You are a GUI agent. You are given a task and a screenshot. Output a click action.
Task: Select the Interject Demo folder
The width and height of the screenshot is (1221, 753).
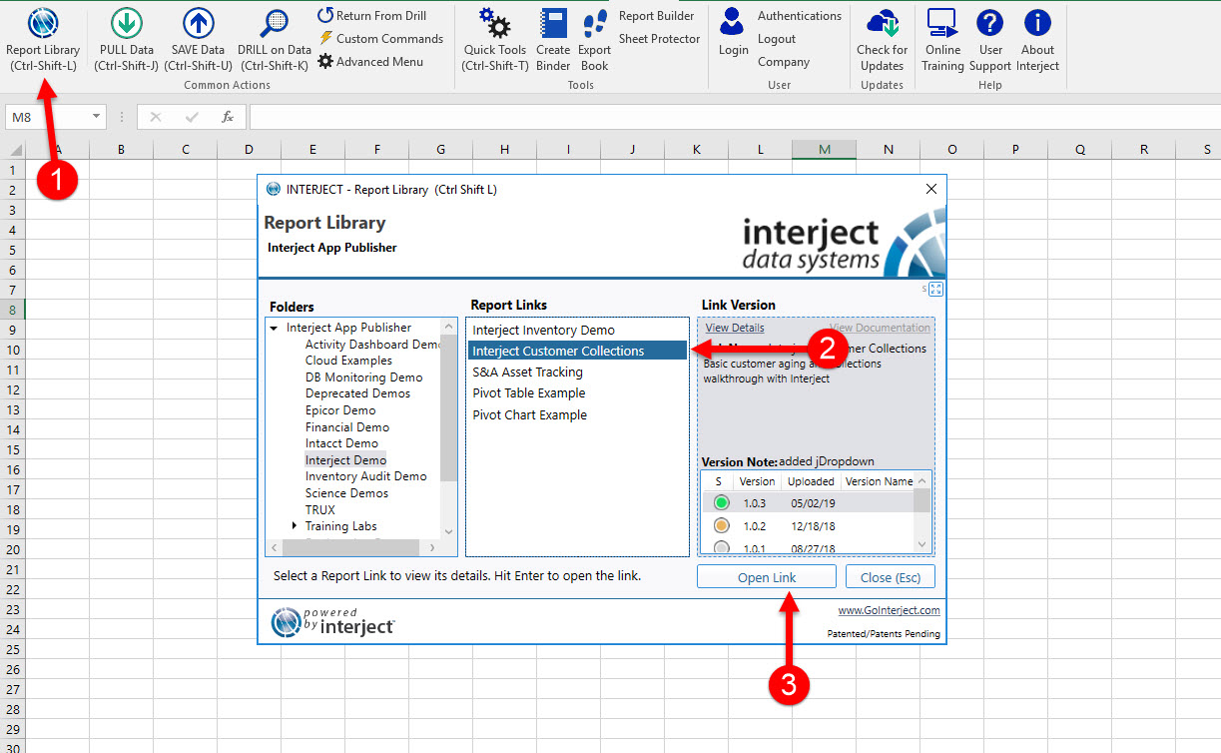(345, 460)
